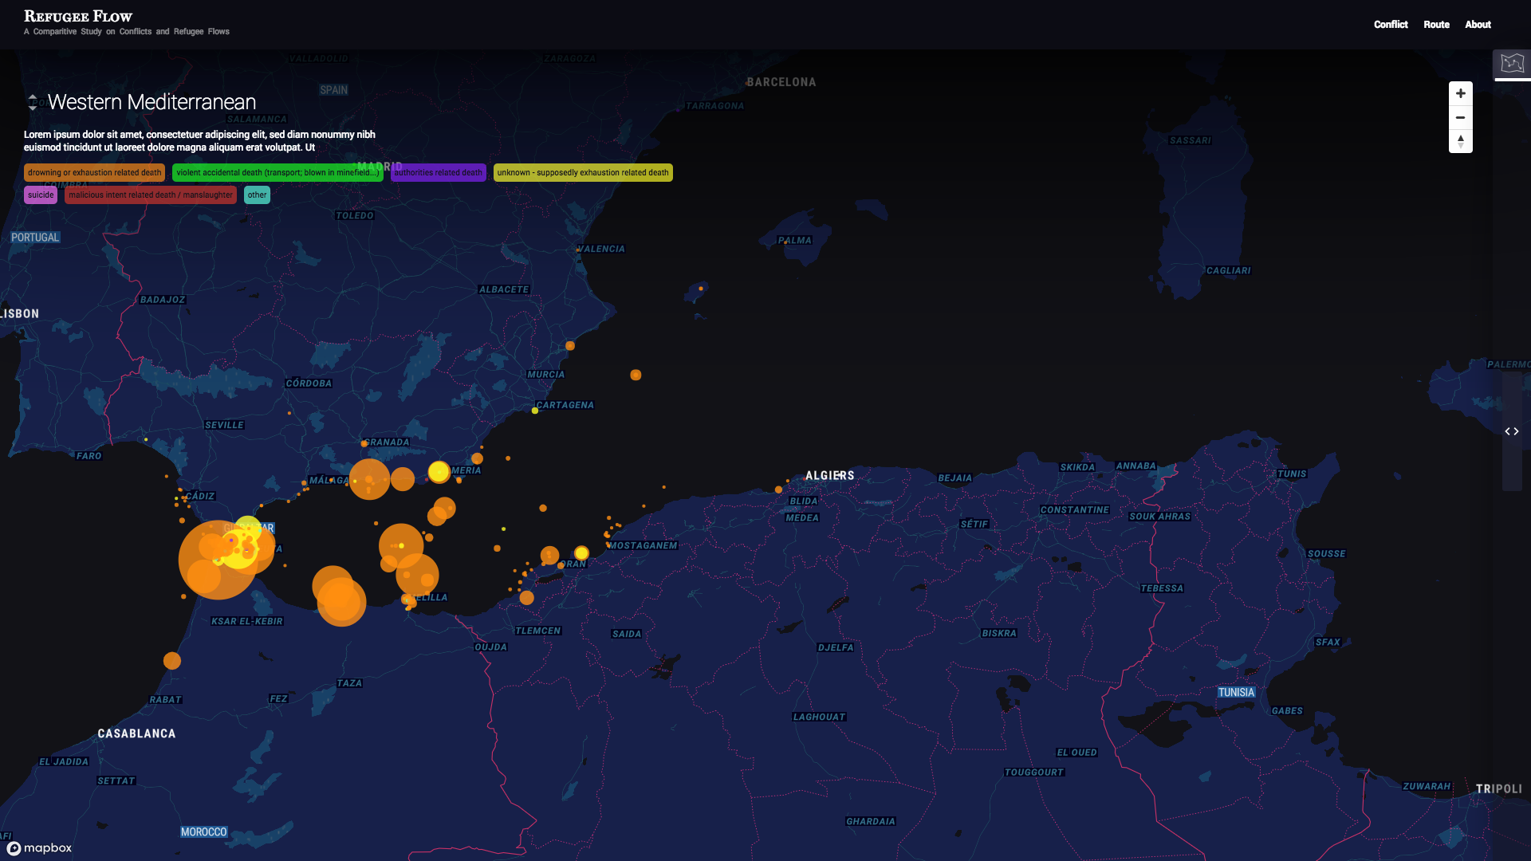
Task: Click the CONSTANTINE city label
Action: coord(1074,510)
